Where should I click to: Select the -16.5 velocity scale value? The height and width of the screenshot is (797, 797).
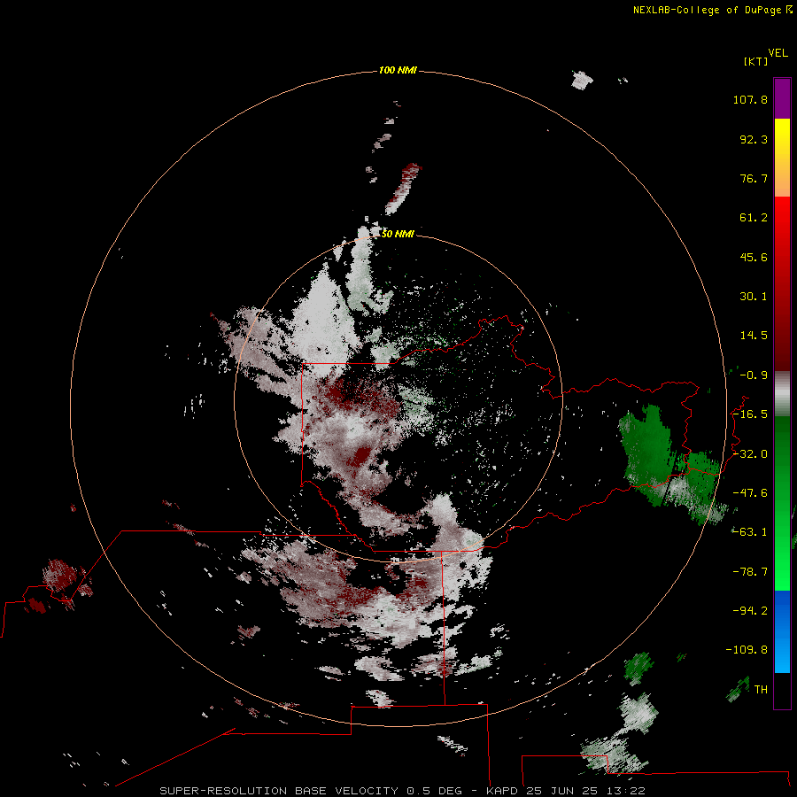click(x=750, y=414)
